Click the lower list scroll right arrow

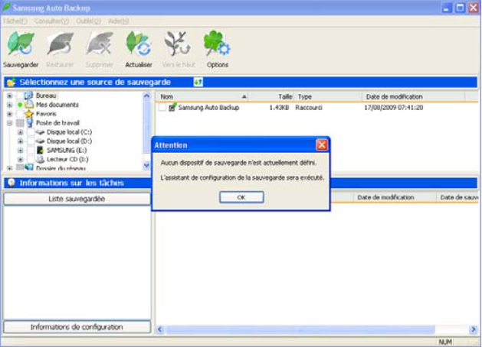(473, 329)
